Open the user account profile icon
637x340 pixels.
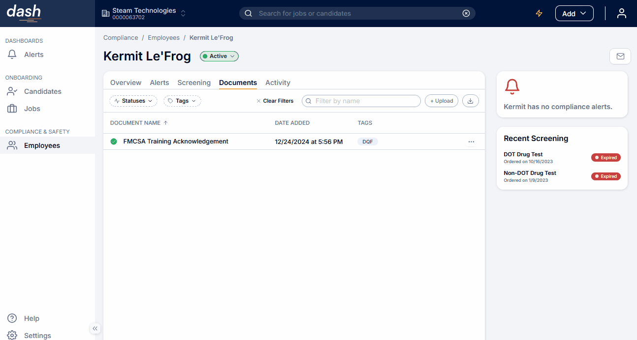click(x=622, y=13)
